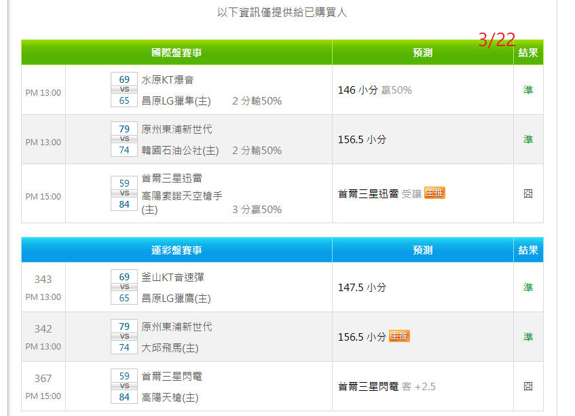Click VS badge between 首爾三星閃電 and 高陽天槍
This screenshot has width=575, height=416.
(x=124, y=386)
